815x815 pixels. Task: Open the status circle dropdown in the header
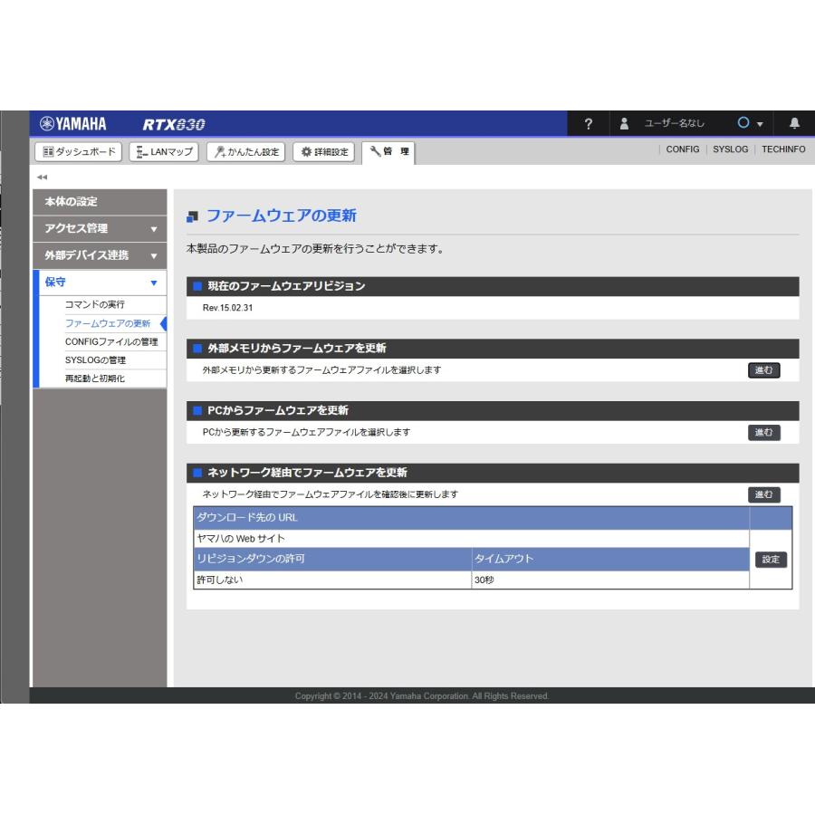click(750, 124)
